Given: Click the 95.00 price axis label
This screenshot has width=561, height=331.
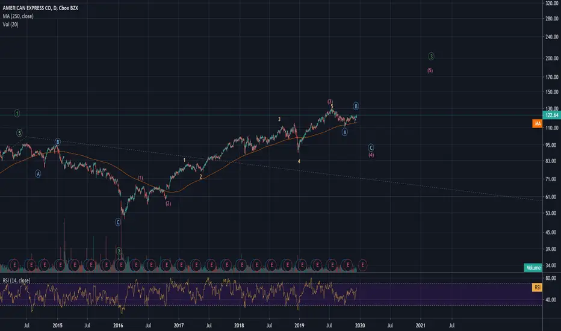Looking at the screenshot, I should pos(551,145).
